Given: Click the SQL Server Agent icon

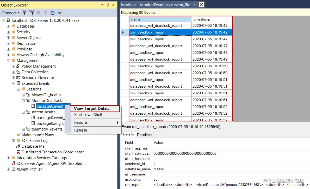Looking at the screenshot, I should click(14, 163).
